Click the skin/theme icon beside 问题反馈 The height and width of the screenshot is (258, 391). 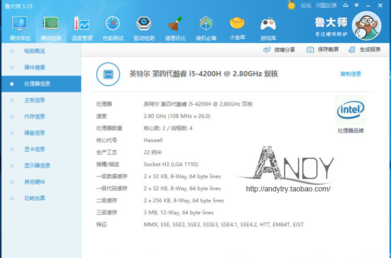click(346, 5)
